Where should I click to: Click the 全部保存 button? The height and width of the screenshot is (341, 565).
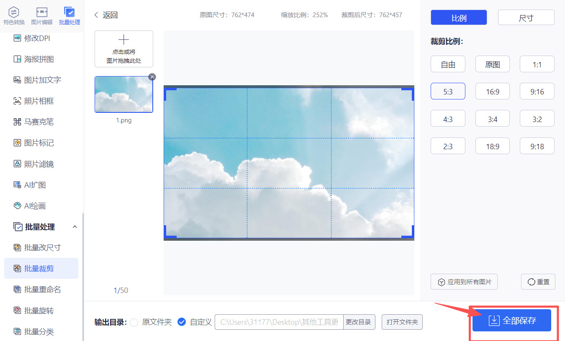coord(512,321)
